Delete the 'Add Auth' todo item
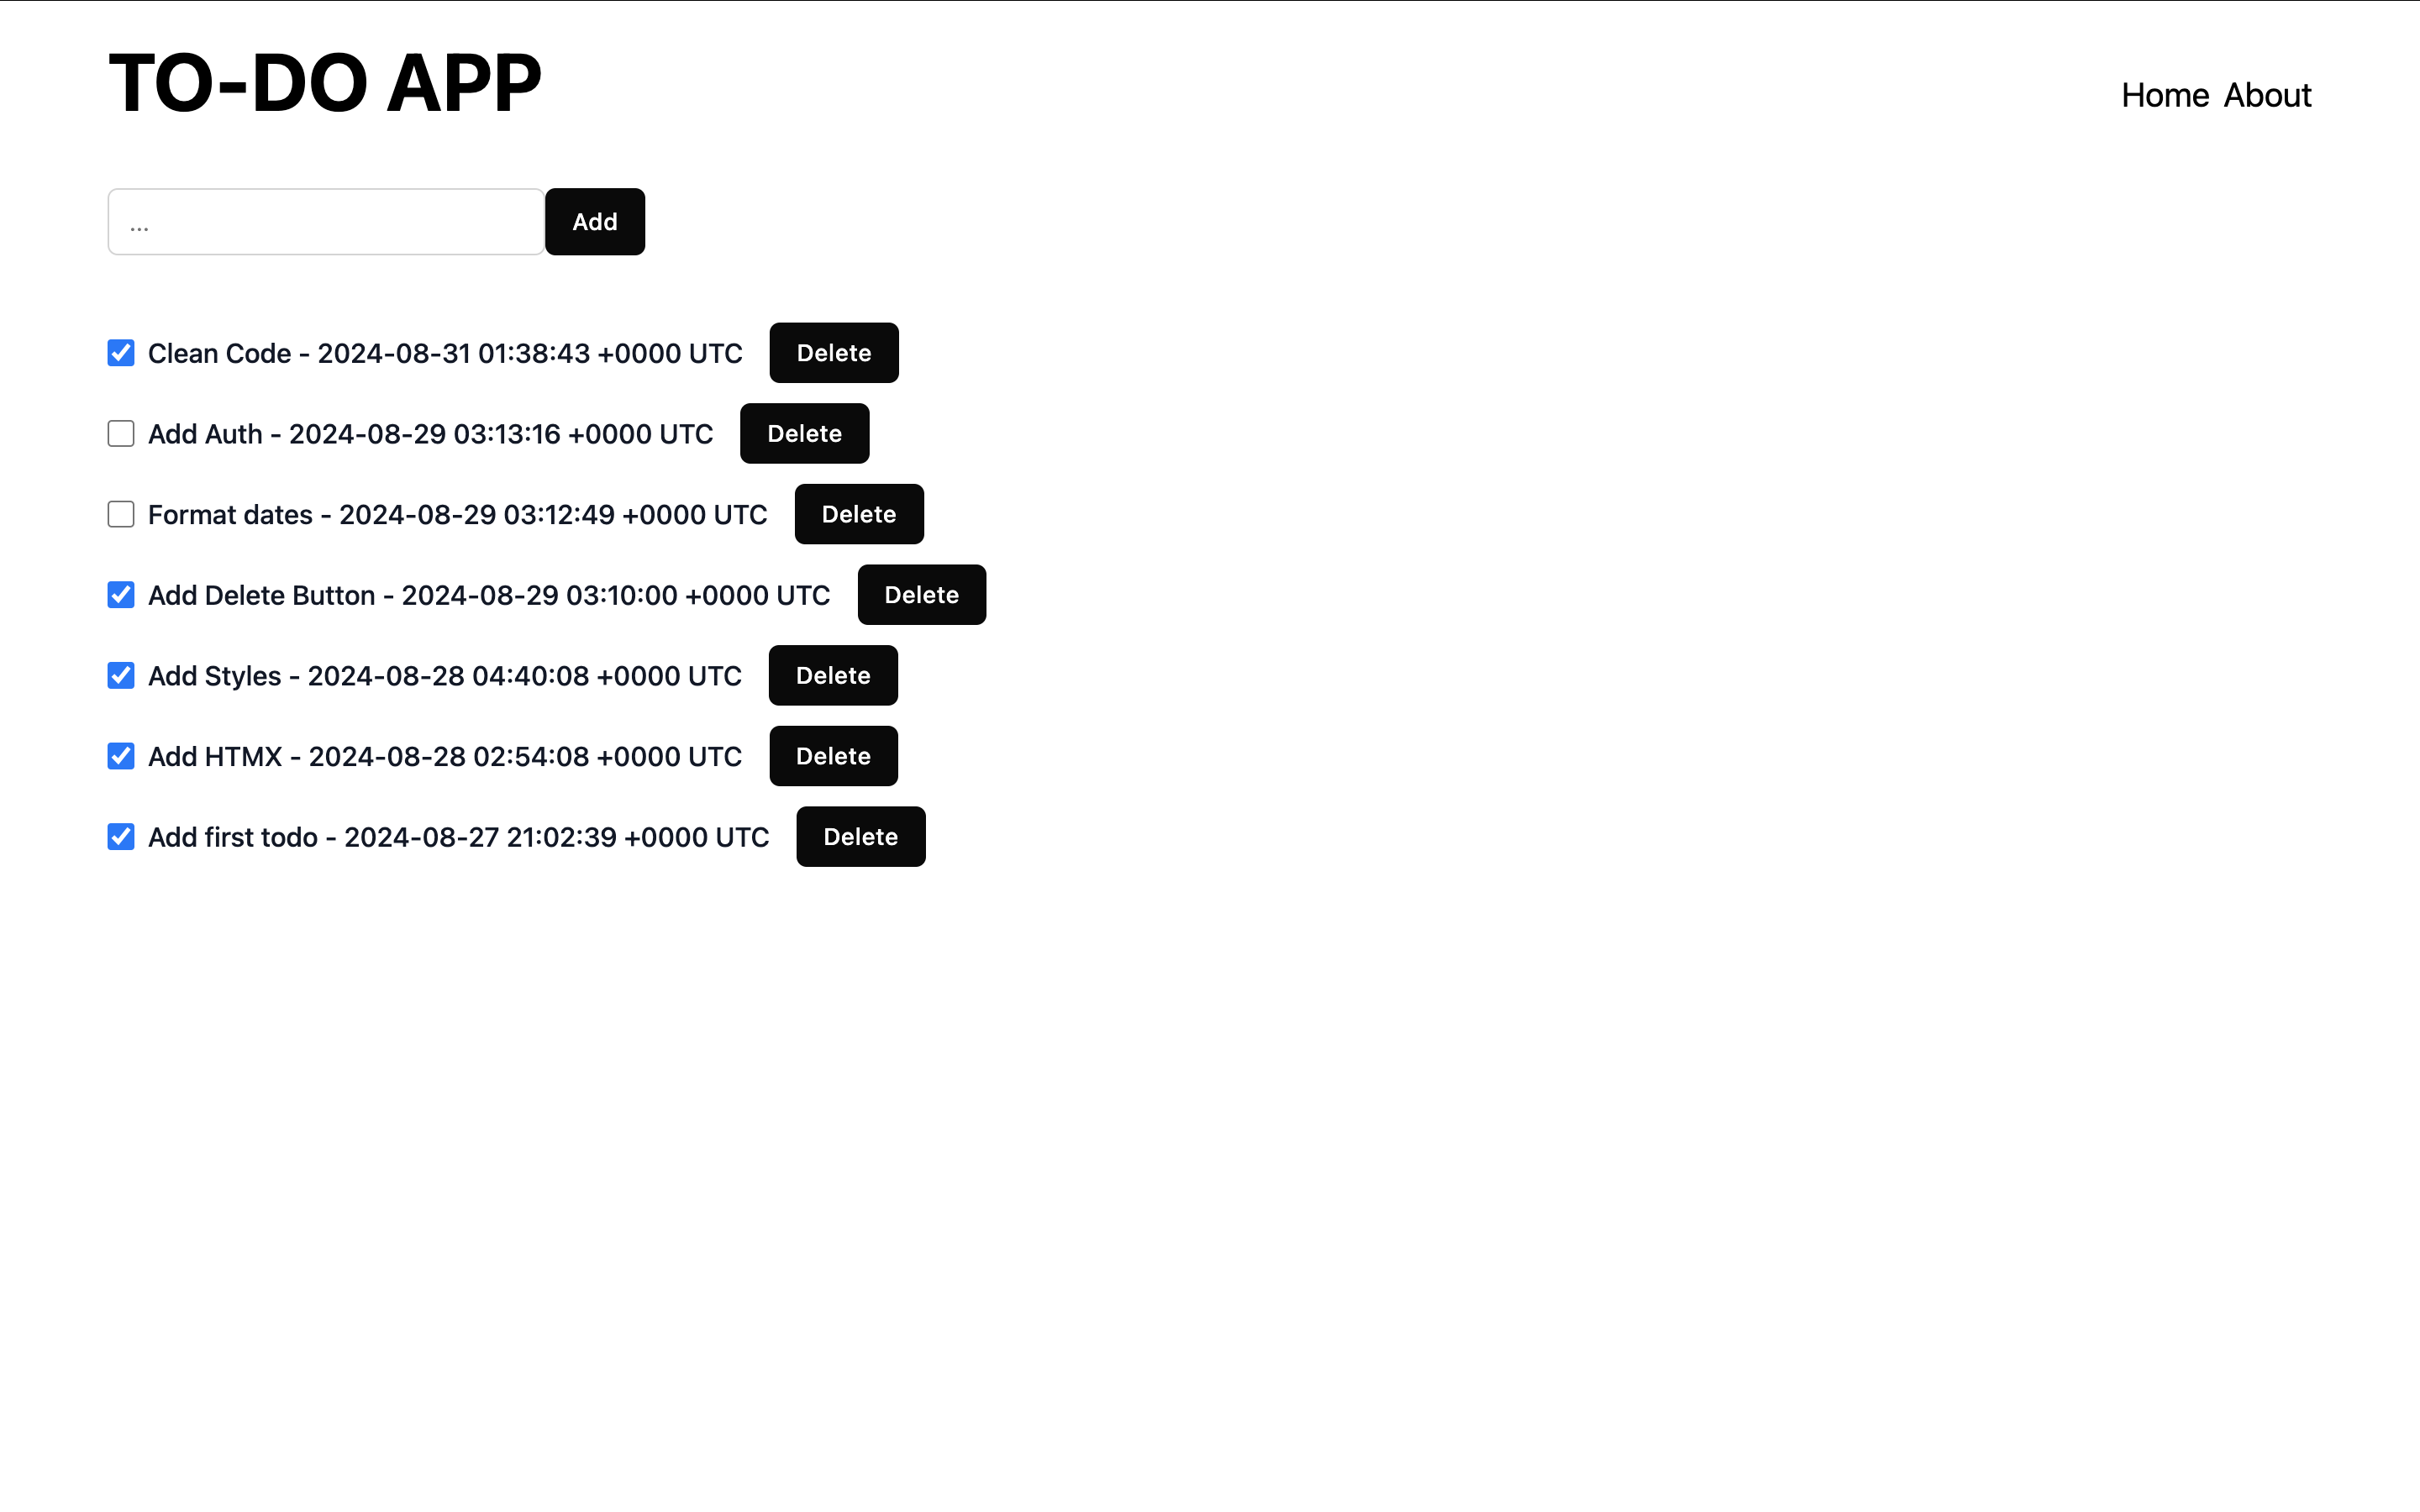Image resolution: width=2420 pixels, height=1512 pixels. click(x=805, y=432)
